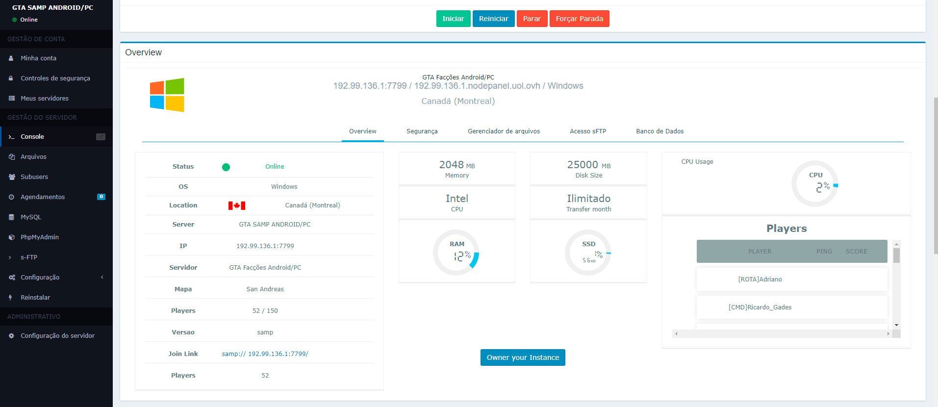Screen dimensions: 938x407
Task: Click the IP value 192.99.136.1:7799 in the table
Action: point(265,246)
